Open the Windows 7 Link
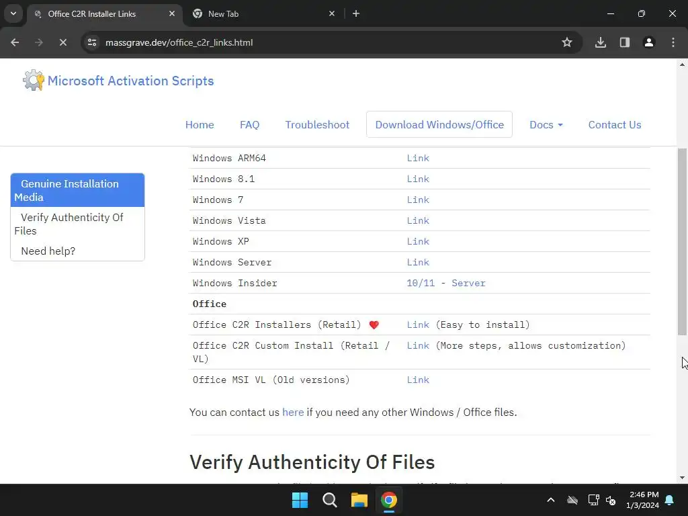The height and width of the screenshot is (516, 688). coord(418,200)
